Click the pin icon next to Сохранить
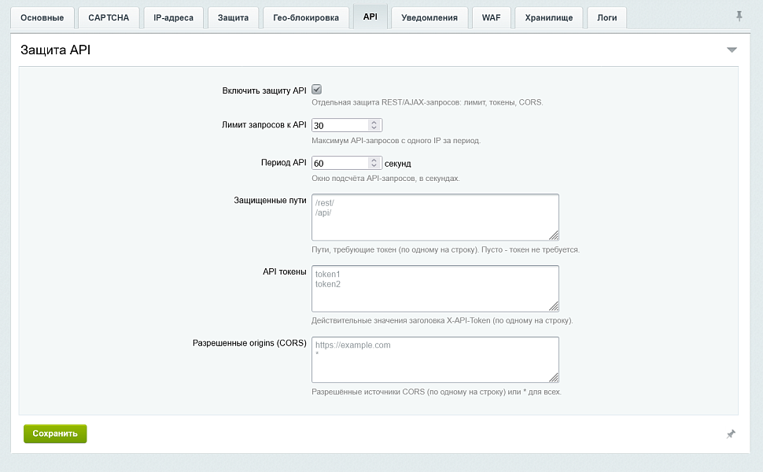 pos(731,433)
